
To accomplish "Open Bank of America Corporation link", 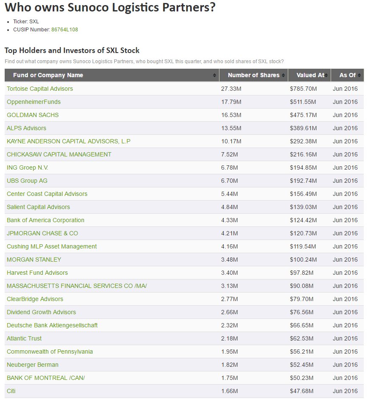I will (45, 220).
